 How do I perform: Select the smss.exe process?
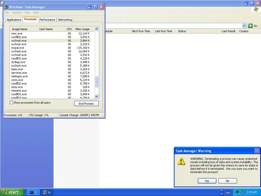pyautogui.click(x=50, y=87)
